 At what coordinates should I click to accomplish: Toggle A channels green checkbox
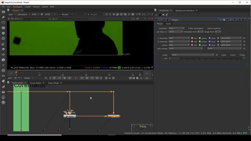pos(200,38)
